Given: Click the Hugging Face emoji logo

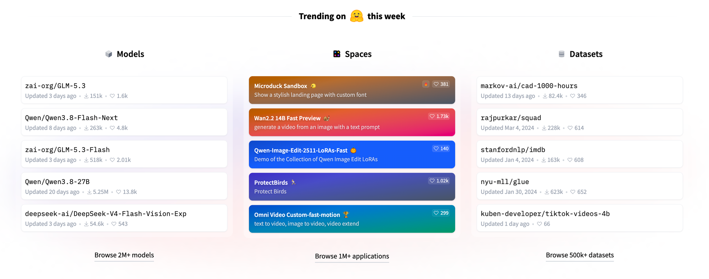Looking at the screenshot, I should [357, 16].
